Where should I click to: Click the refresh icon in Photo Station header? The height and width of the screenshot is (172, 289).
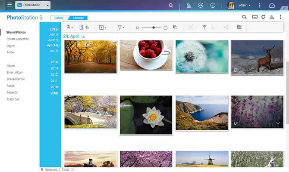(263, 17)
